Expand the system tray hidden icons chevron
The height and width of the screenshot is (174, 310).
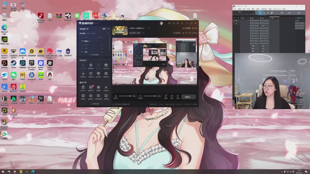pos(282,172)
